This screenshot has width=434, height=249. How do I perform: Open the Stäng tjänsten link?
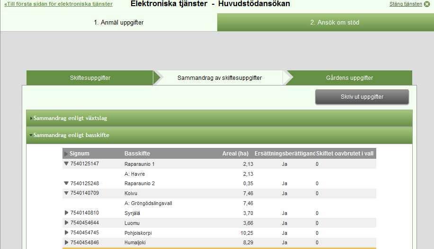click(406, 4)
